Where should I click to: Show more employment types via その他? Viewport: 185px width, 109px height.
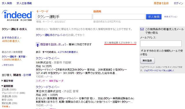6,106
